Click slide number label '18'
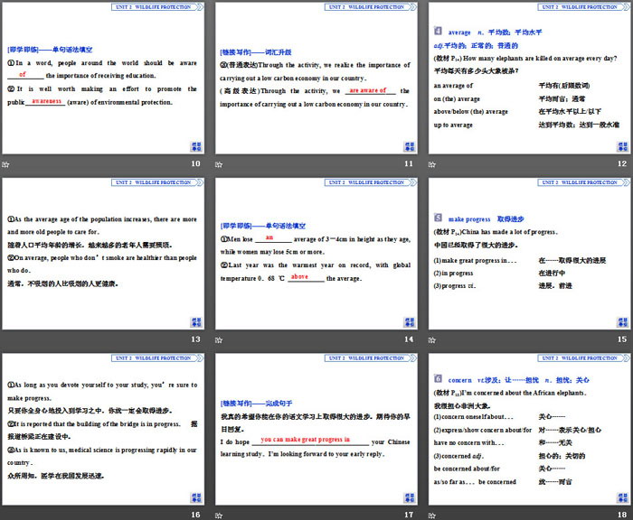This screenshot has height=520, width=633. 622,515
